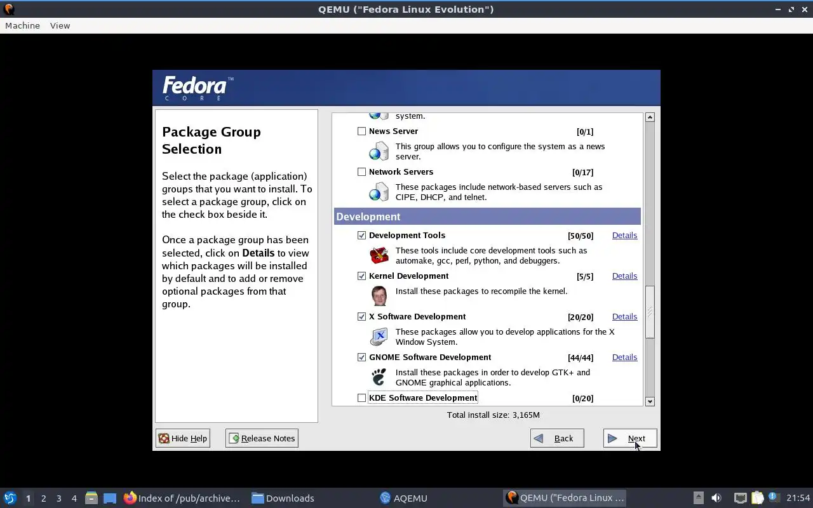Image resolution: width=813 pixels, height=508 pixels.
Task: Click the 'Total install size: 3,165M' text
Action: (494, 415)
